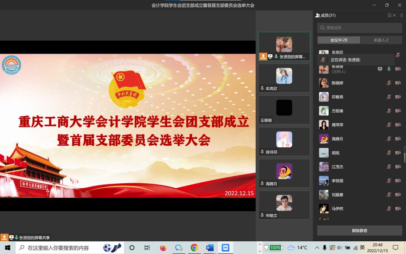Image resolution: width=406 pixels, height=254 pixels.
Task: Pop out the members panel
Action: [389, 15]
